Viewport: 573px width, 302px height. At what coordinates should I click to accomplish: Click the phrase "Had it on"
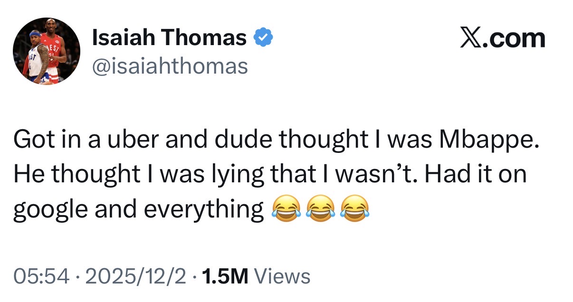(475, 174)
